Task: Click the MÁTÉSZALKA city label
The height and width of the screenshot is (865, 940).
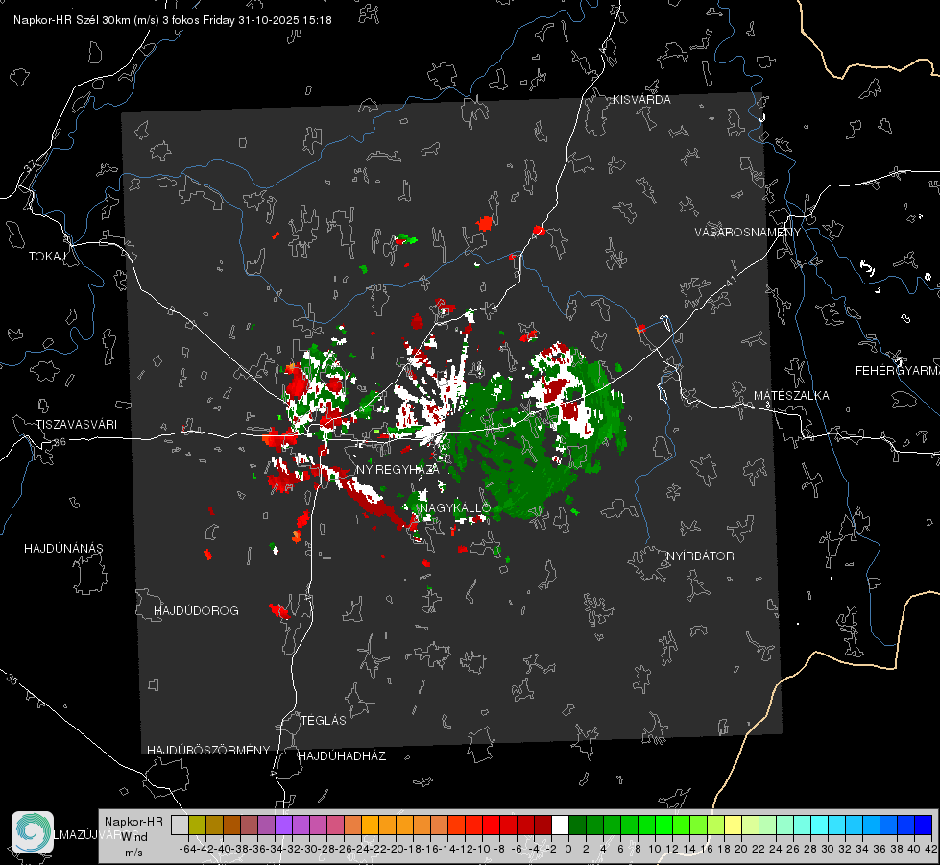Action: [791, 396]
